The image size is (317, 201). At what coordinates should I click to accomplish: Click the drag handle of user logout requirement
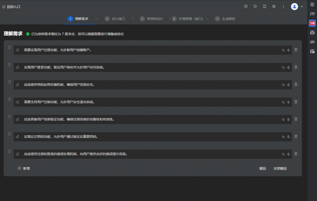10,99
